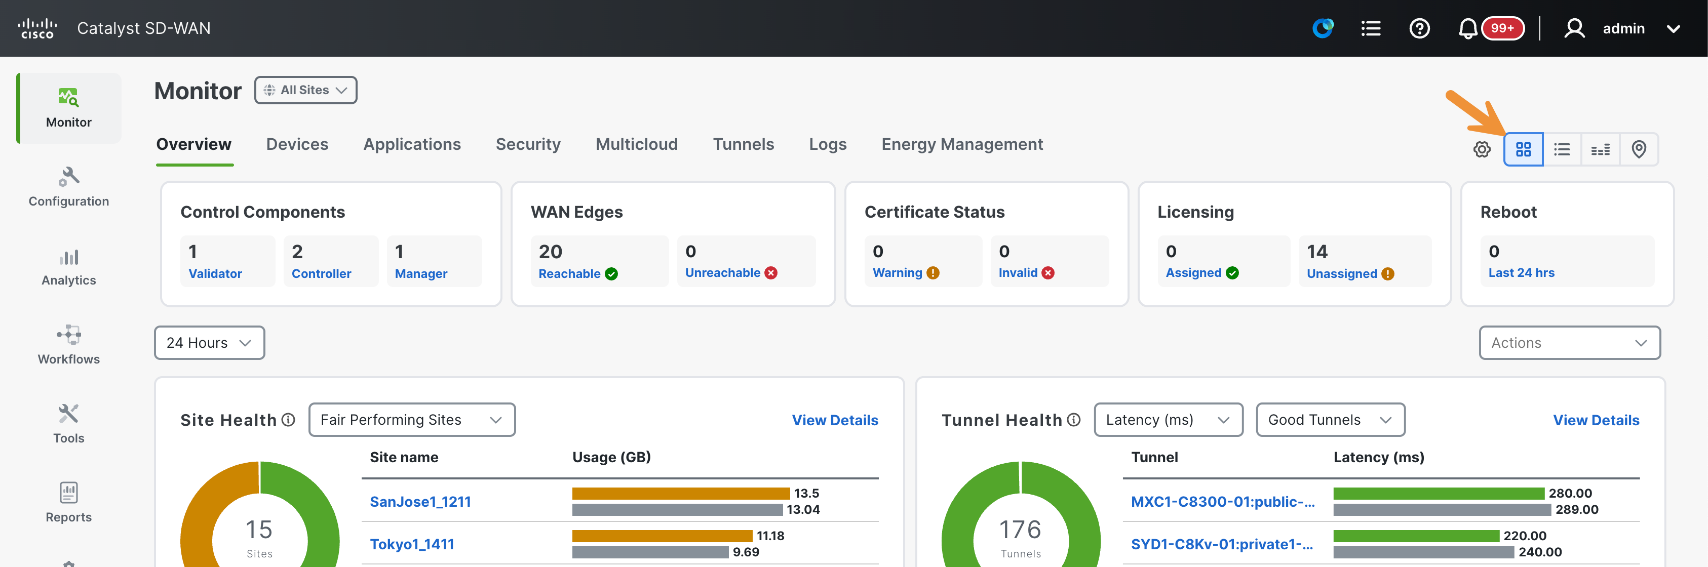Screen dimensions: 1708x567
Task: Click View Details for Tunnel Health
Action: click(1596, 420)
